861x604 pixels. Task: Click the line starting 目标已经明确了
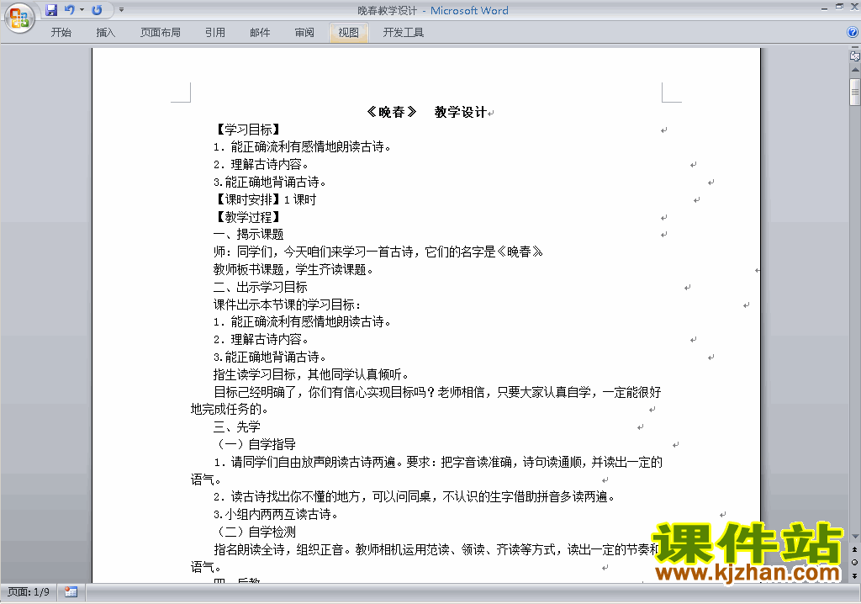(437, 392)
